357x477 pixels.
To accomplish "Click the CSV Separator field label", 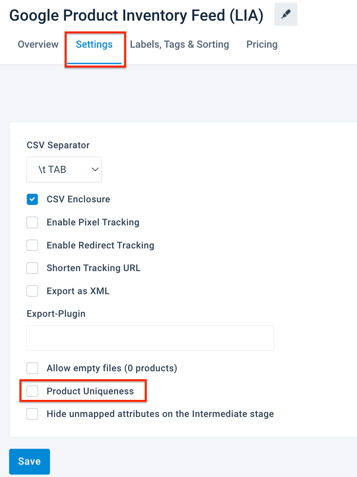I will click(x=58, y=145).
